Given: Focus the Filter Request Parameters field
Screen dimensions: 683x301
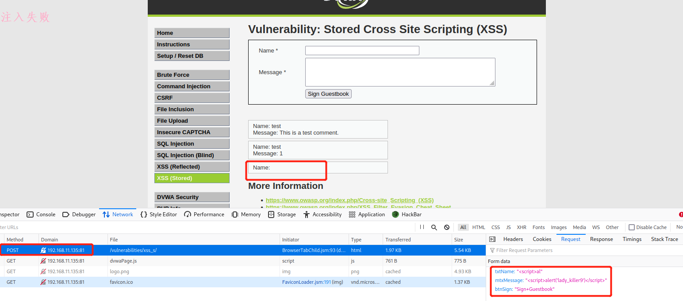Looking at the screenshot, I should coord(584,250).
